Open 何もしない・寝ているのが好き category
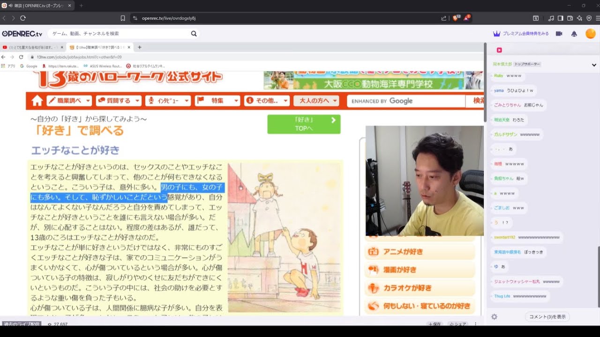The height and width of the screenshot is (337, 600). click(x=420, y=306)
